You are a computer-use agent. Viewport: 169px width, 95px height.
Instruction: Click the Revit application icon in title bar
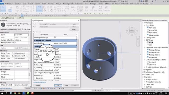pyautogui.click(x=1, y=1)
